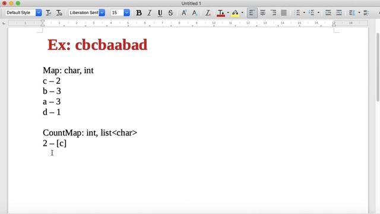Viewport: 380px width, 214px height.
Task: Click the line 'b – 3'
Action: coord(52,92)
